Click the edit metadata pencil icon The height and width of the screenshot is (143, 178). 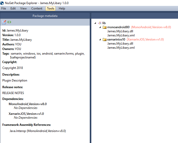[4, 22]
